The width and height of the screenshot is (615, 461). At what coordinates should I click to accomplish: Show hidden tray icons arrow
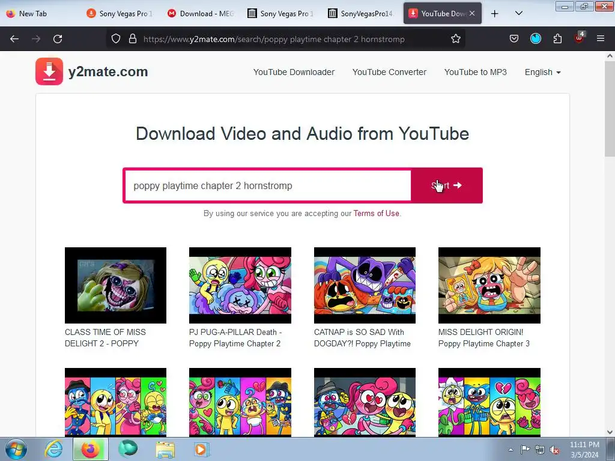pos(510,450)
